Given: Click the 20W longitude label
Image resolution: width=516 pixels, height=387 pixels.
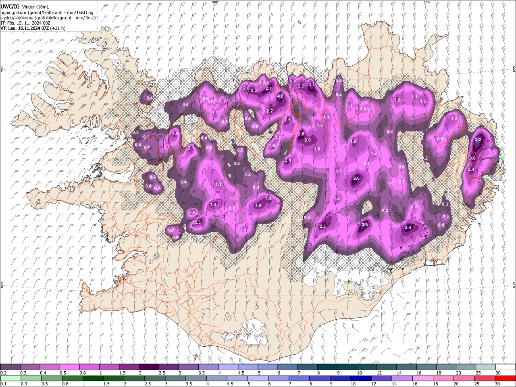Looking at the screenshot, I should point(215,2).
